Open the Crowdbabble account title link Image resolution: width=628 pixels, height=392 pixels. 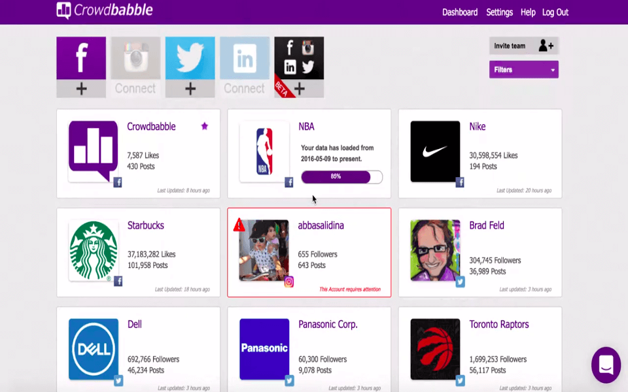pos(151,126)
